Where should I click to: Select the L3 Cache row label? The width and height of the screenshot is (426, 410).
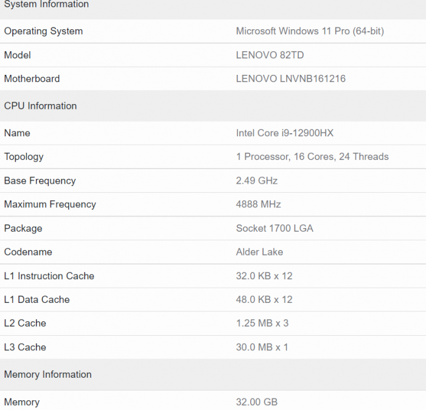(25, 347)
